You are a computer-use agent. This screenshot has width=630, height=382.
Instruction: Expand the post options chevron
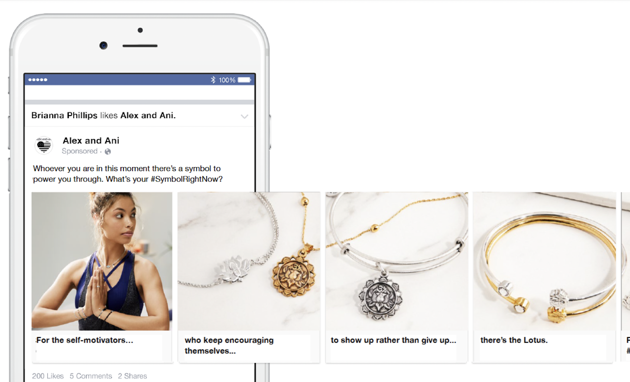click(244, 116)
